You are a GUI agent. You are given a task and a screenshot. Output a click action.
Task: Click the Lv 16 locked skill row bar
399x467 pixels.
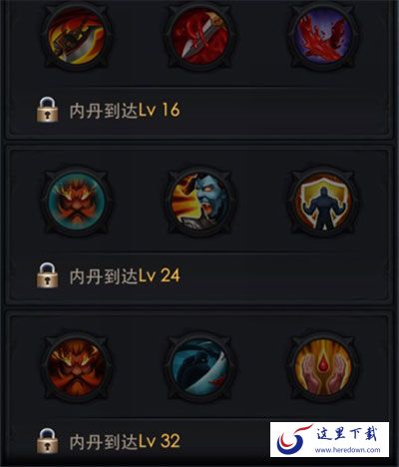tap(198, 110)
